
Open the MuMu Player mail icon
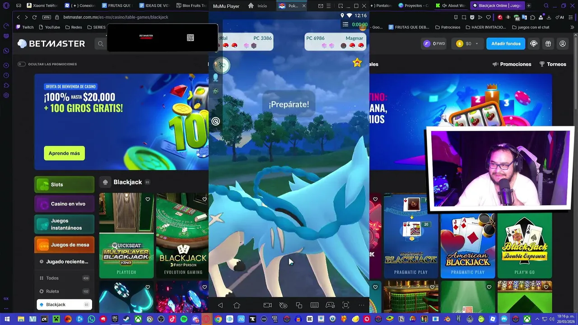click(x=321, y=6)
